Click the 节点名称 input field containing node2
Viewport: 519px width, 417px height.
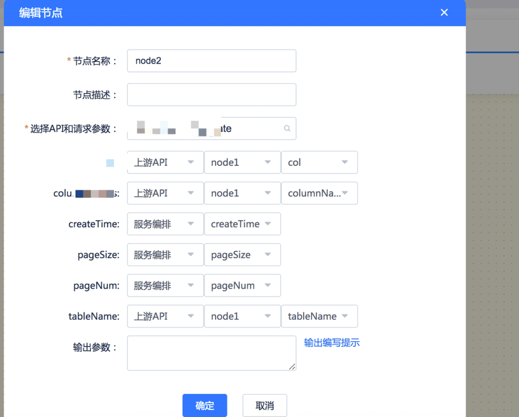click(211, 61)
